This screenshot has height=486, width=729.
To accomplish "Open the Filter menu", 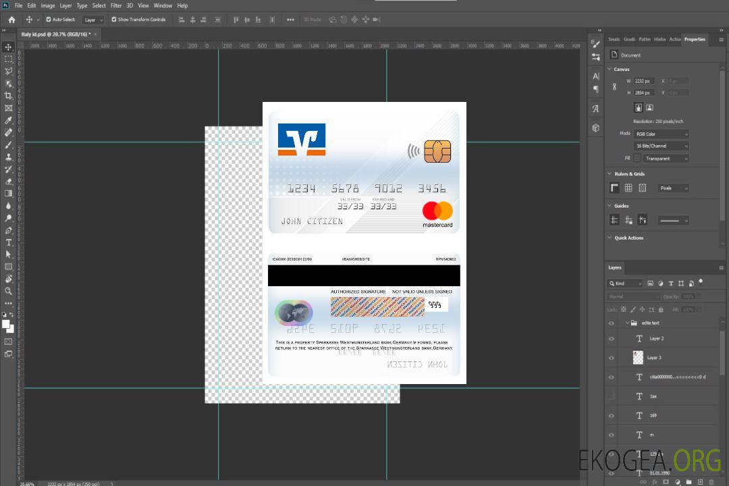I will [116, 5].
